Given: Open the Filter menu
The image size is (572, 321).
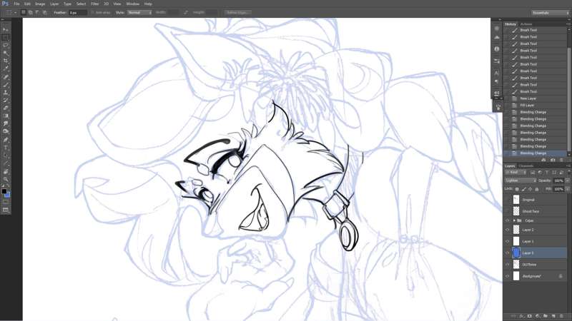Looking at the screenshot, I should pyautogui.click(x=94, y=4).
